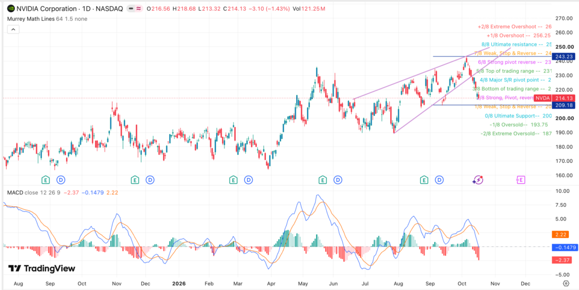Click the 10.00 value on MACD scale
579x290 pixels.
coord(564,191)
